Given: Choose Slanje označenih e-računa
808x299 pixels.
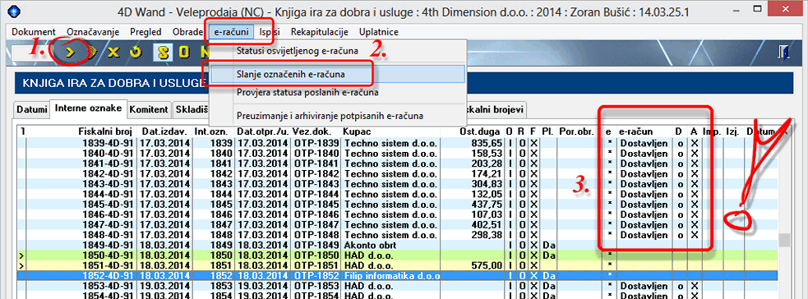Looking at the screenshot, I should point(338,74).
